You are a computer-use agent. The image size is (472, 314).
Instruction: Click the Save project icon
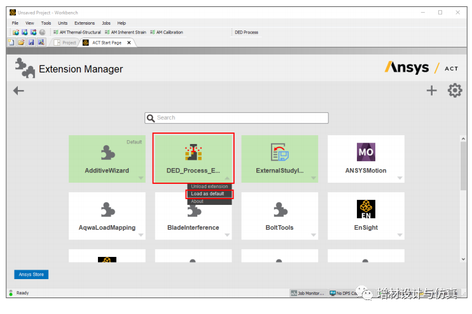pos(31,43)
